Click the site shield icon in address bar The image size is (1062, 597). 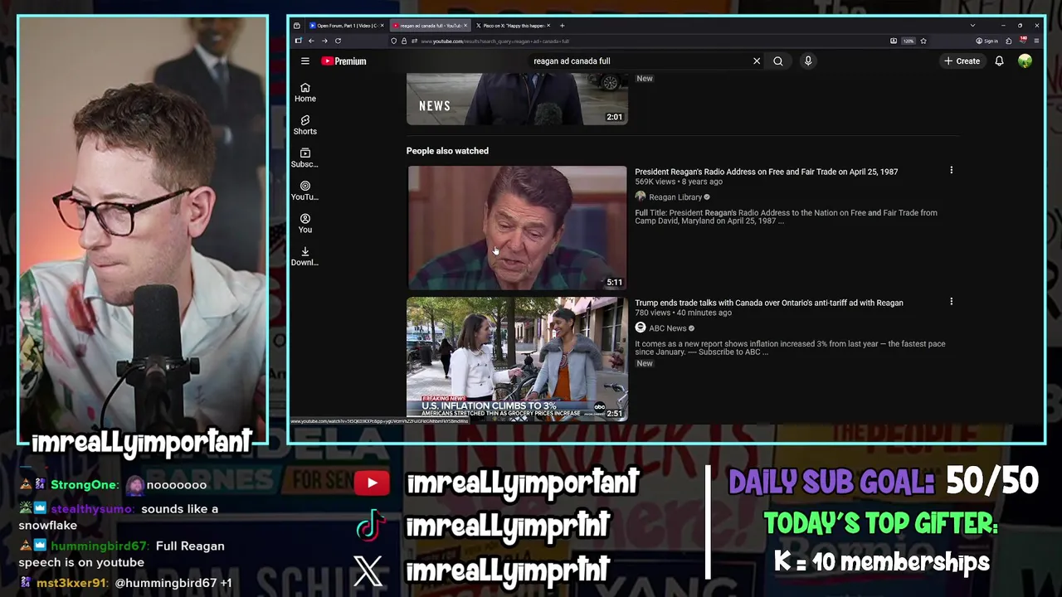click(x=394, y=41)
